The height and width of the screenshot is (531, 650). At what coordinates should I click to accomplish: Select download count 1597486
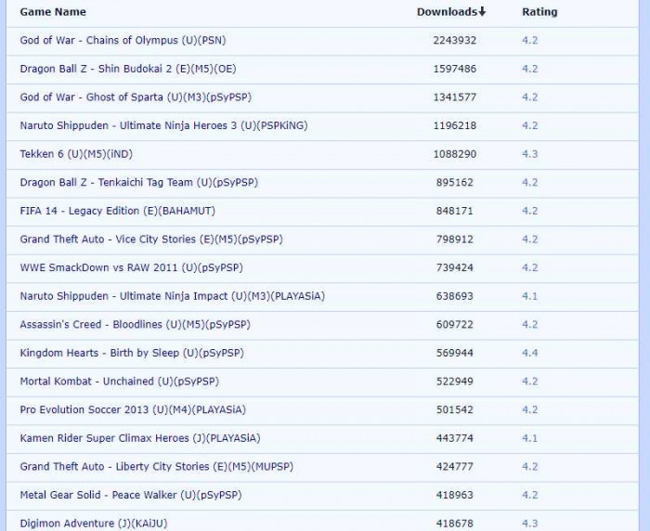coord(455,69)
